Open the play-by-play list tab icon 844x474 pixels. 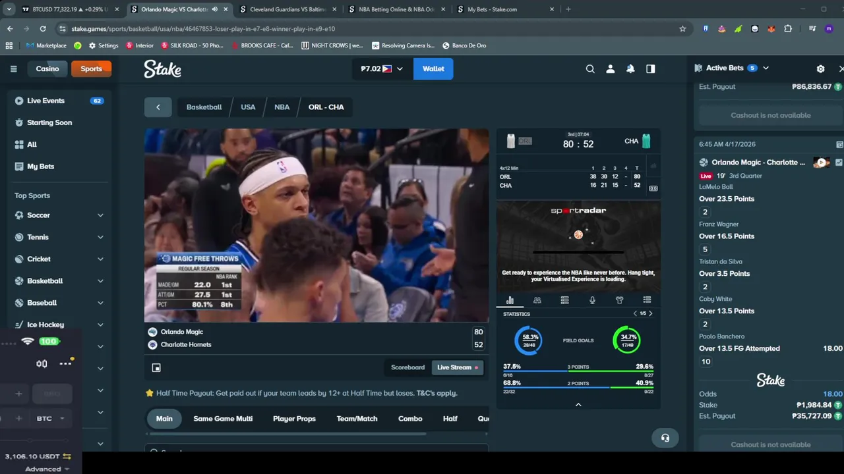647,300
